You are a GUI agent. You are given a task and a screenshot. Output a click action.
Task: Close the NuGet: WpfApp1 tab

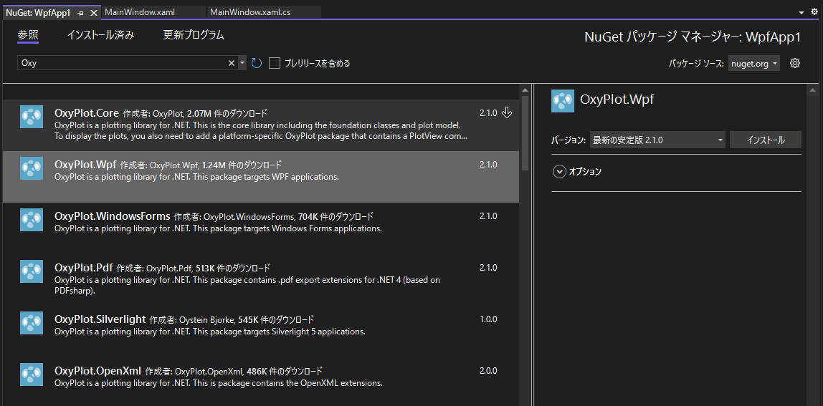click(x=93, y=12)
